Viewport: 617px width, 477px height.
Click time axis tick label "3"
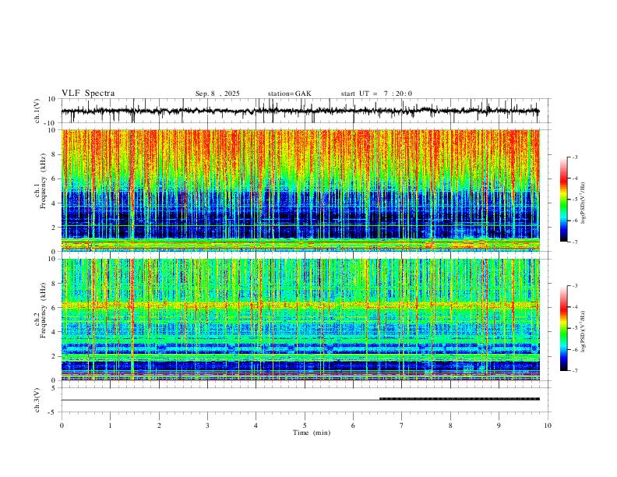[x=207, y=426]
